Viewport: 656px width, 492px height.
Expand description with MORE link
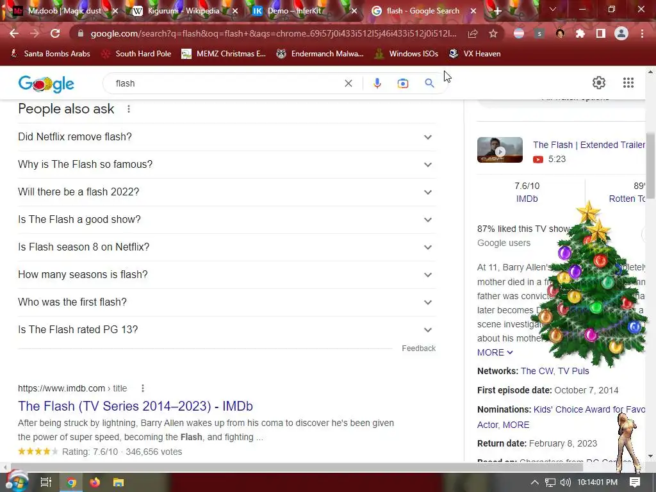[495, 353]
